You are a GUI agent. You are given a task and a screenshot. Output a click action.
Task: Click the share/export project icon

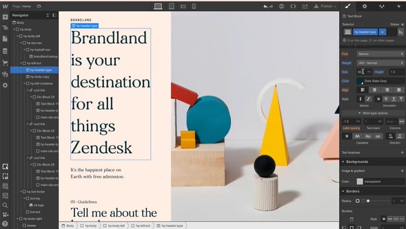[x=305, y=6]
